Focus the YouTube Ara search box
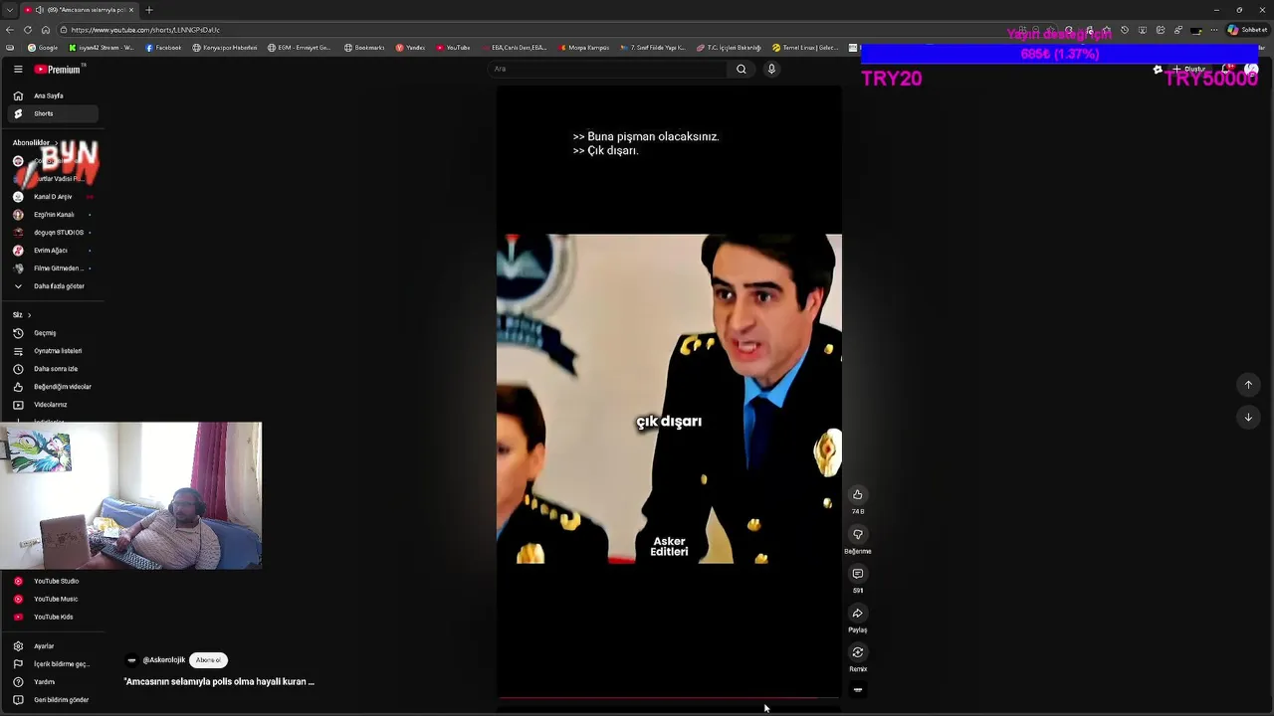This screenshot has height=716, width=1274. tap(607, 70)
